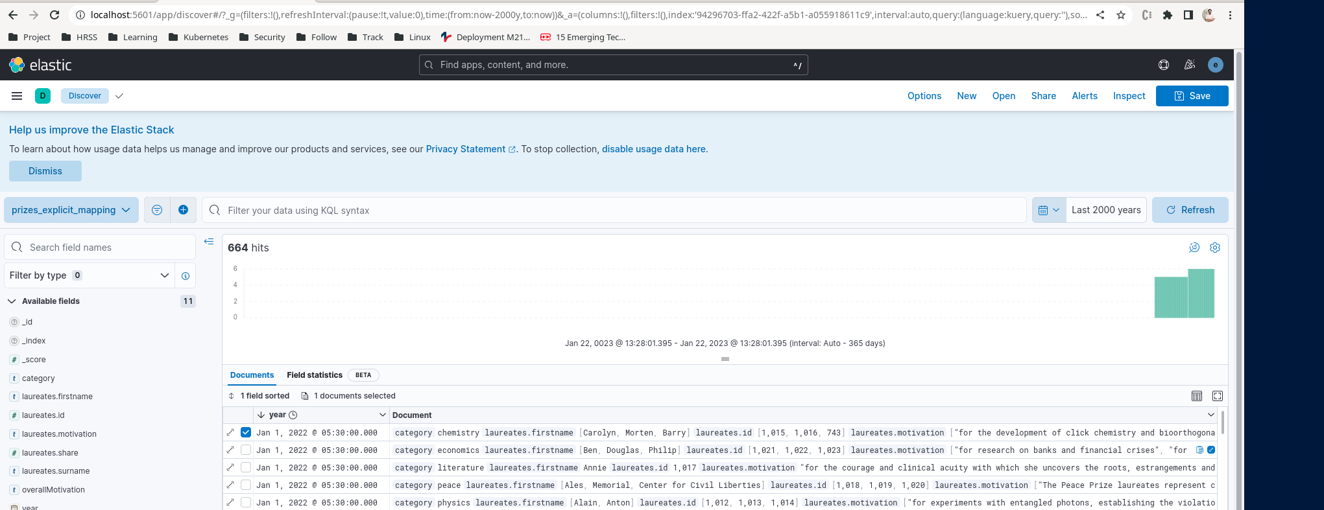Image resolution: width=1324 pixels, height=510 pixels.
Task: Expand first document row details
Action: (230, 432)
